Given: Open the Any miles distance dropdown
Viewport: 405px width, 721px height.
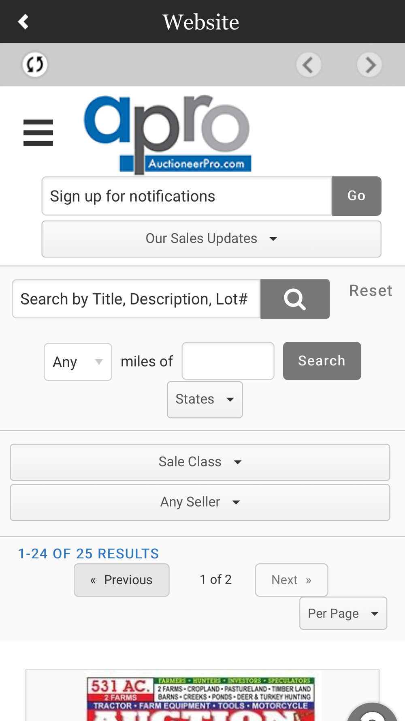Looking at the screenshot, I should 78,362.
